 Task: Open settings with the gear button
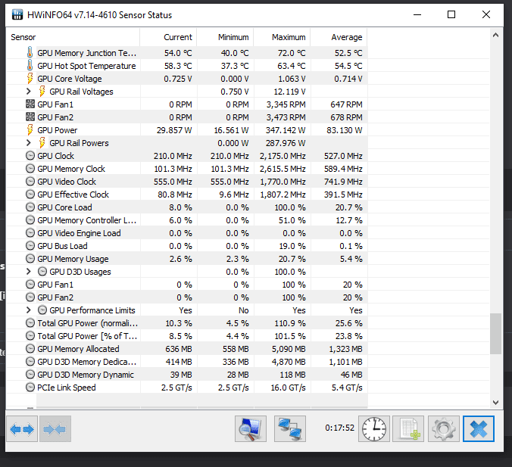click(x=443, y=429)
